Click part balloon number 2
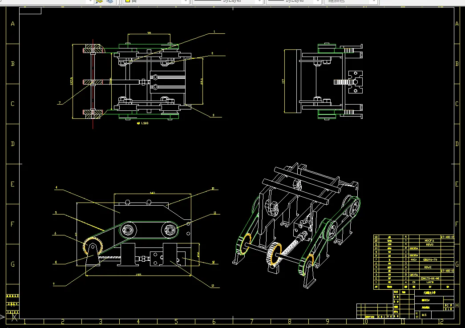This screenshot has width=465, height=328. (212, 53)
